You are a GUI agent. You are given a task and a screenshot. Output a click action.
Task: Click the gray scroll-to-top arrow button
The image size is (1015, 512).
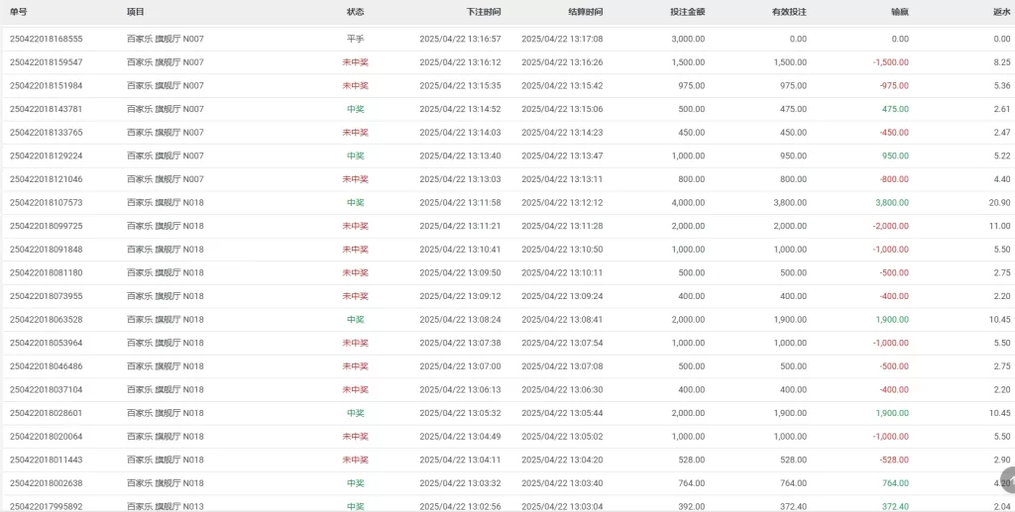click(x=1008, y=479)
